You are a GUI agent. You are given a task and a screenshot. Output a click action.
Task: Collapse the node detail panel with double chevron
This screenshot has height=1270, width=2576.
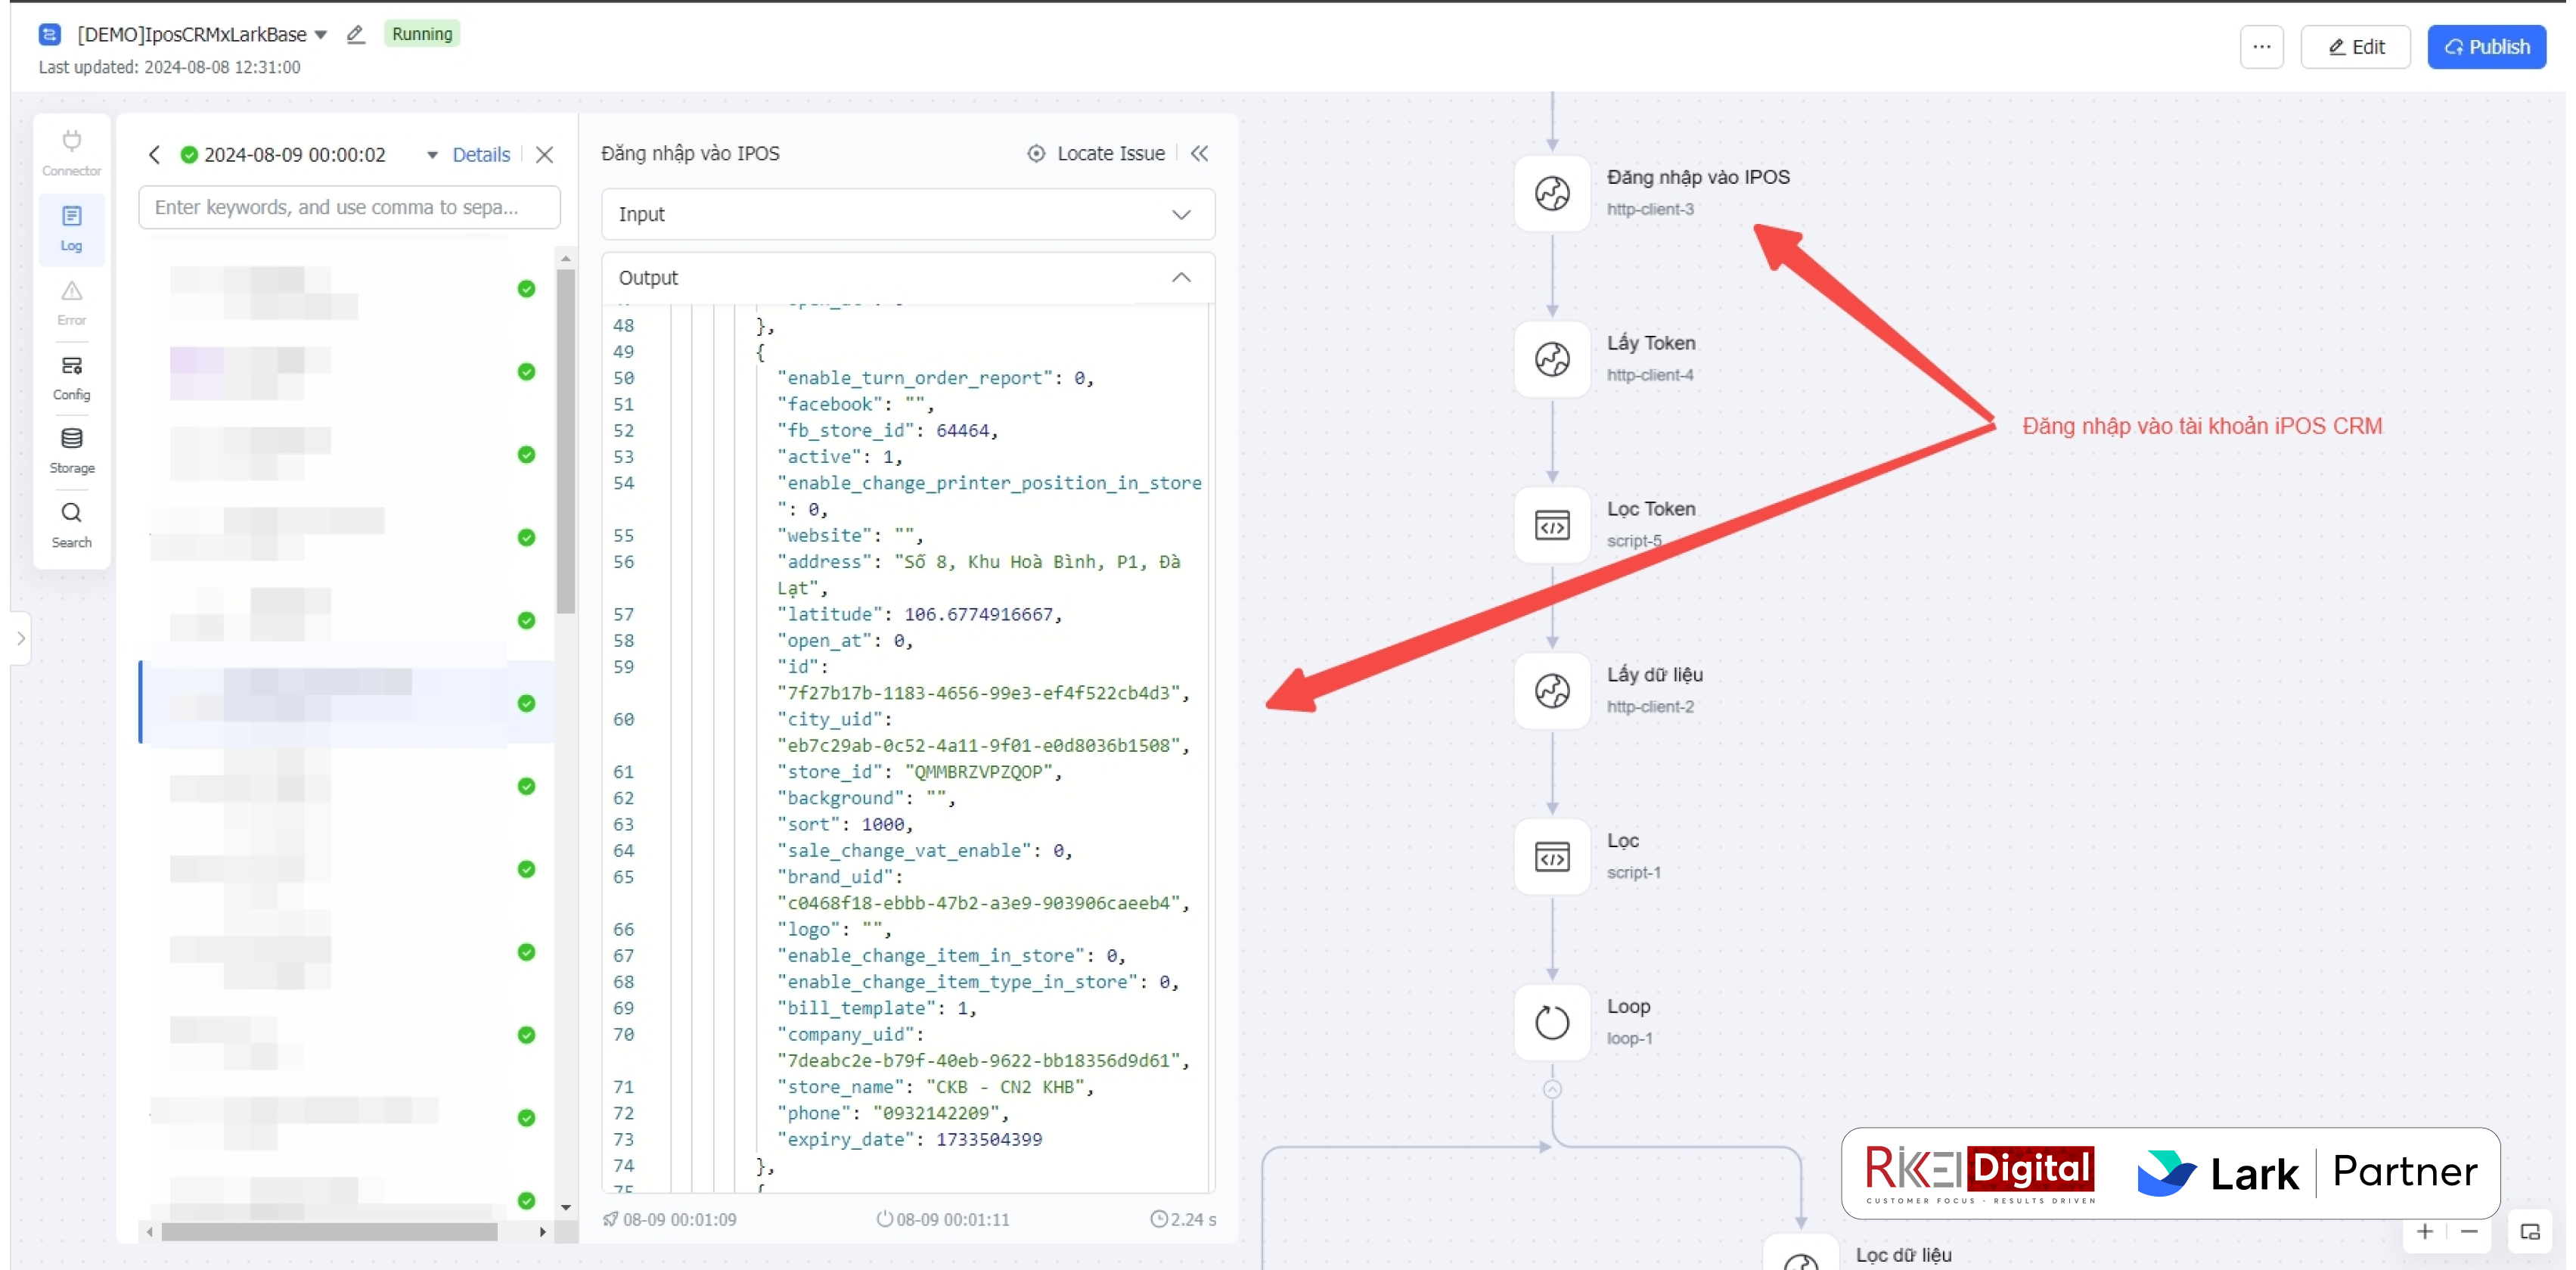[1199, 153]
